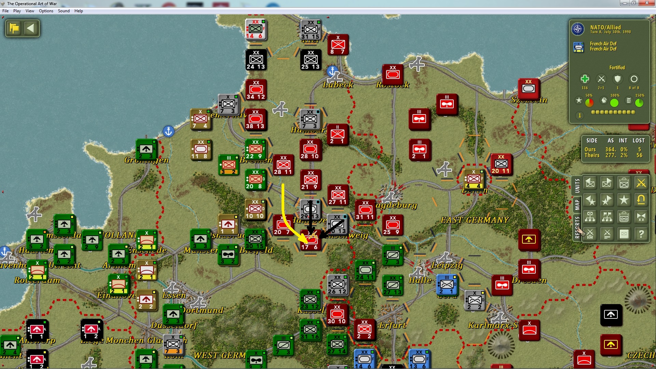Click the Ours row in losses panel

point(614,149)
